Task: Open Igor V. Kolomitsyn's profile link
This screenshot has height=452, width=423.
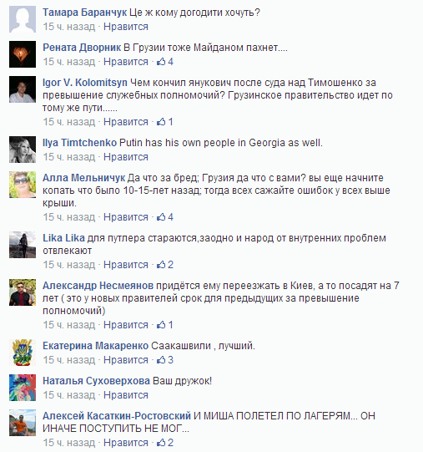Action: [85, 83]
